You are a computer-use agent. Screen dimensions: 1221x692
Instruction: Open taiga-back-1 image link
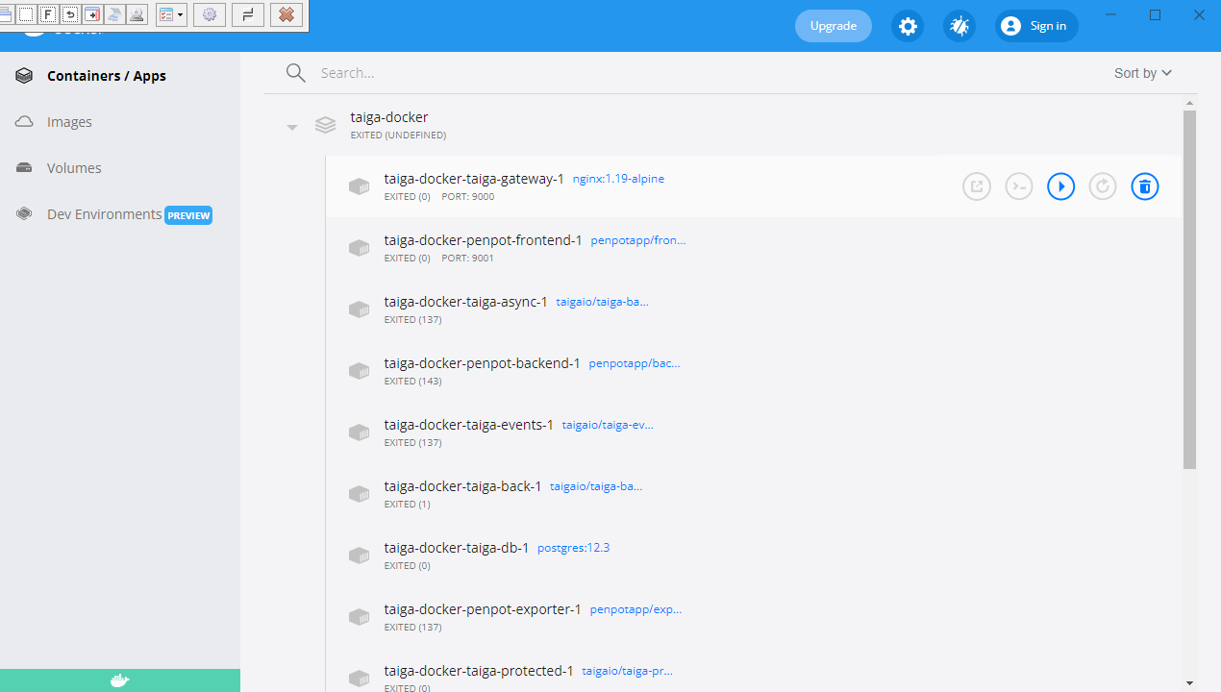[x=596, y=486]
